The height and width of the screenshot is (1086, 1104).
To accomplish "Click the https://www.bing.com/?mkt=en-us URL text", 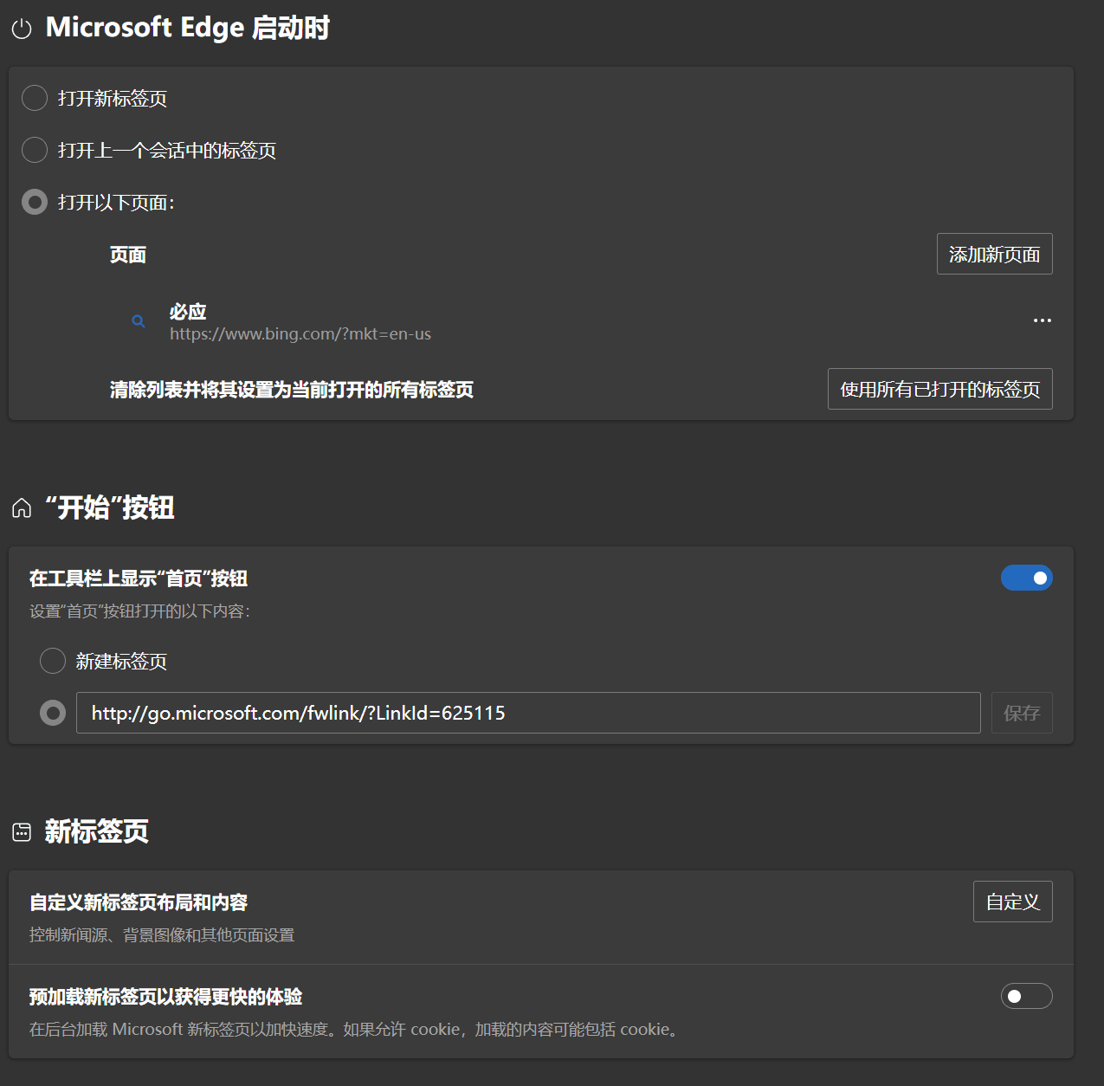I will click(x=300, y=334).
